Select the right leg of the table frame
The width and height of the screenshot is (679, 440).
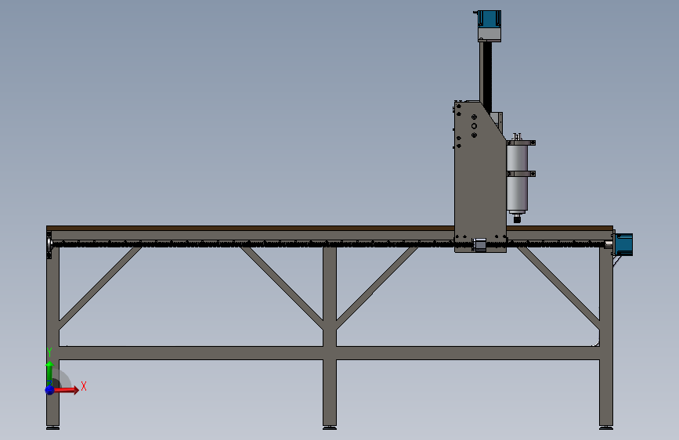coord(606,336)
